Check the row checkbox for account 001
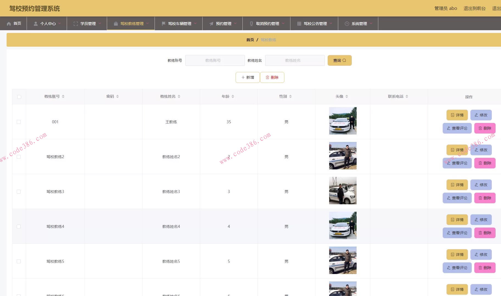 (x=19, y=122)
